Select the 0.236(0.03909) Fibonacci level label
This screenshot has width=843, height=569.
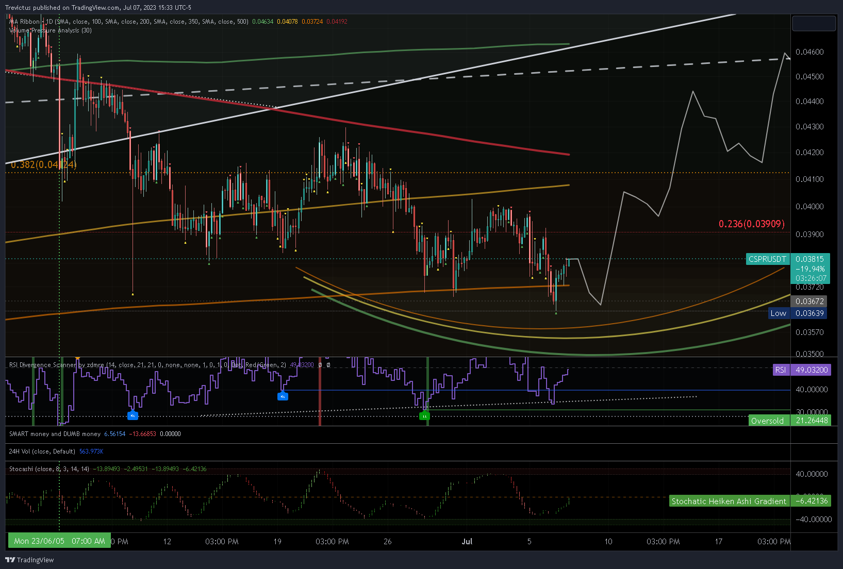(x=752, y=224)
